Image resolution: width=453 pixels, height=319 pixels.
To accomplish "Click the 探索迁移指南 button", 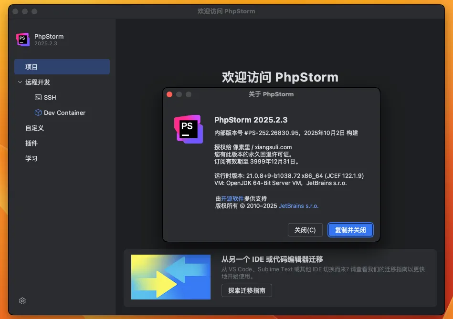I will pos(246,290).
